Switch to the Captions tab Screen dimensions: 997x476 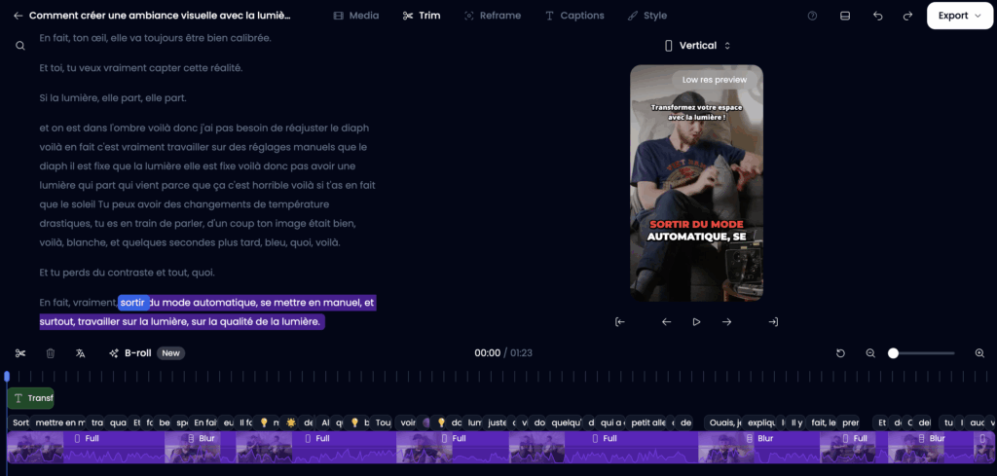pyautogui.click(x=574, y=16)
